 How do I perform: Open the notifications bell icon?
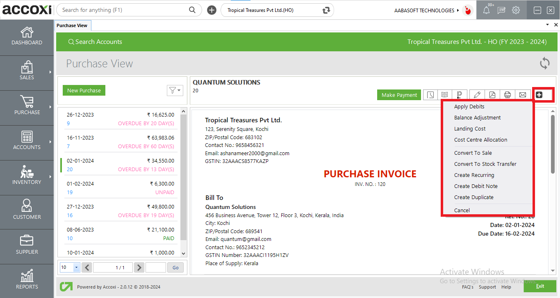pyautogui.click(x=486, y=10)
